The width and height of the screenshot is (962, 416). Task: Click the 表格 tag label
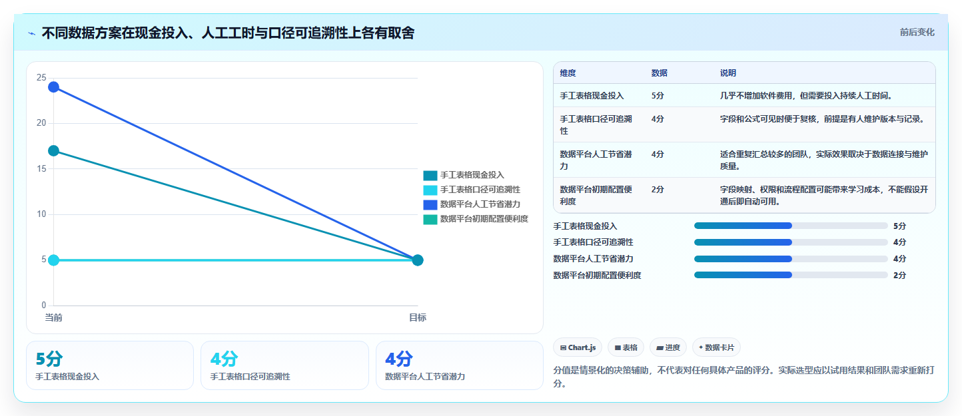click(630, 347)
